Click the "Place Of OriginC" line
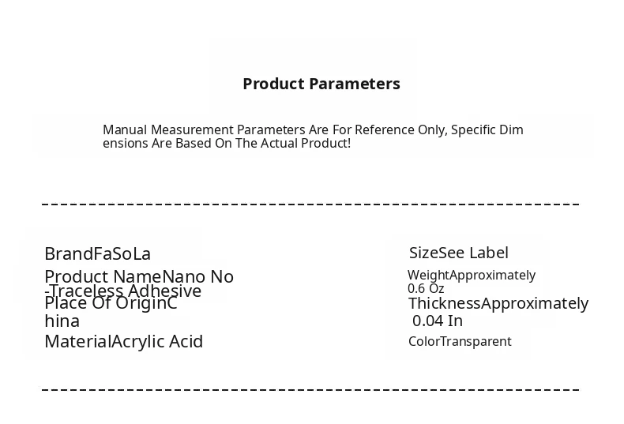Viewport: 624px width, 424px height. (x=111, y=303)
